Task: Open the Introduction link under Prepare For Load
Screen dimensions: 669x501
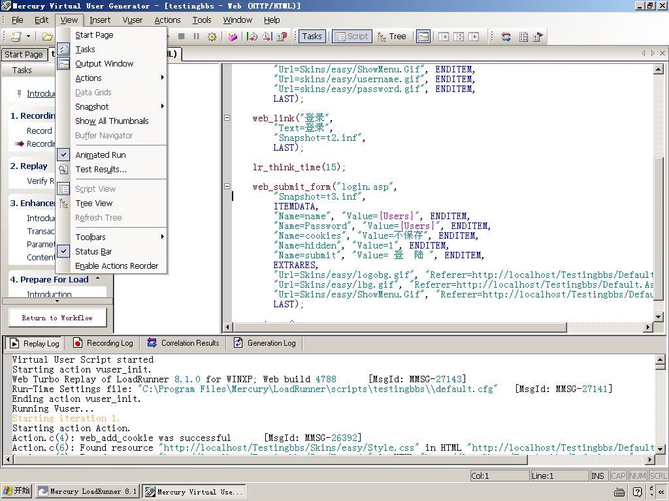Action: coord(49,294)
